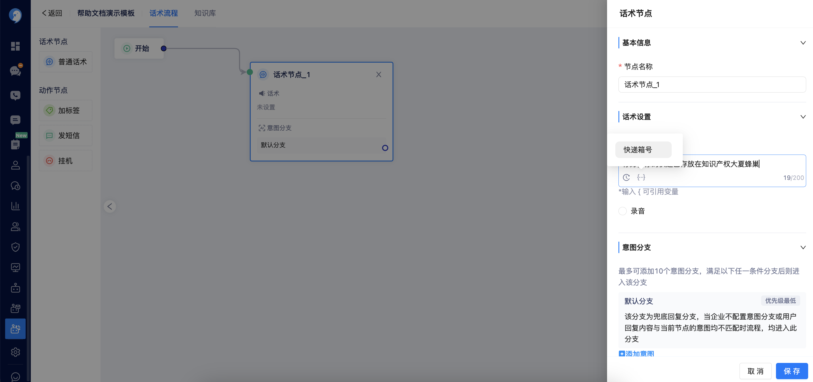Select the 发短信 action node
The image size is (813, 382).
pos(66,135)
